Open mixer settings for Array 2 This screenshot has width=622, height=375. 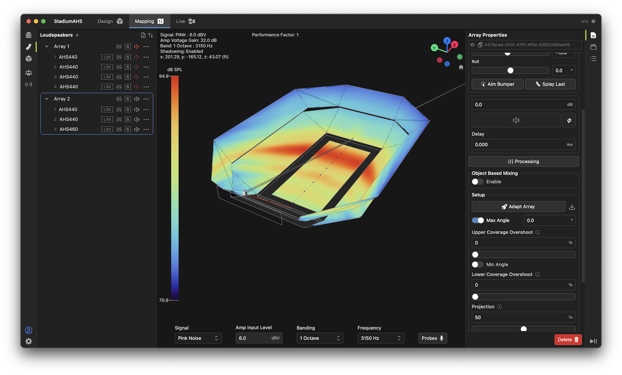pos(119,99)
